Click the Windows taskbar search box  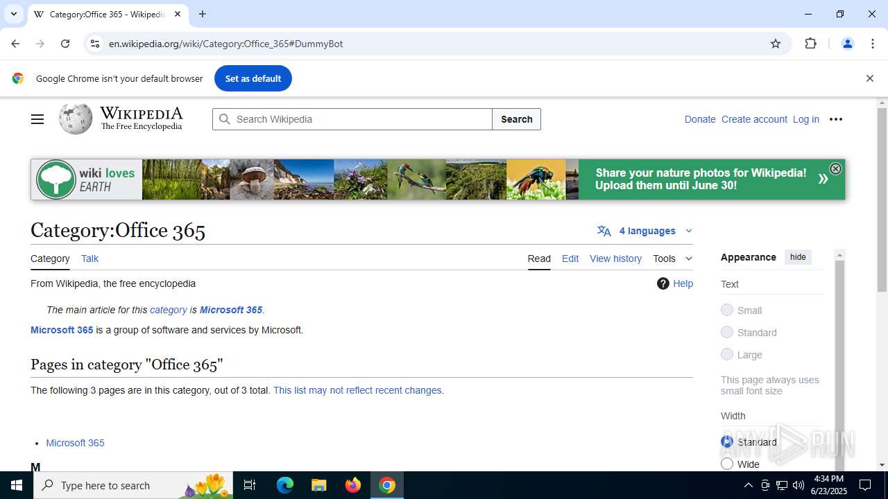(132, 485)
